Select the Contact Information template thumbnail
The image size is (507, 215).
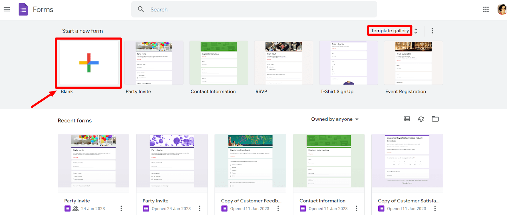click(219, 63)
